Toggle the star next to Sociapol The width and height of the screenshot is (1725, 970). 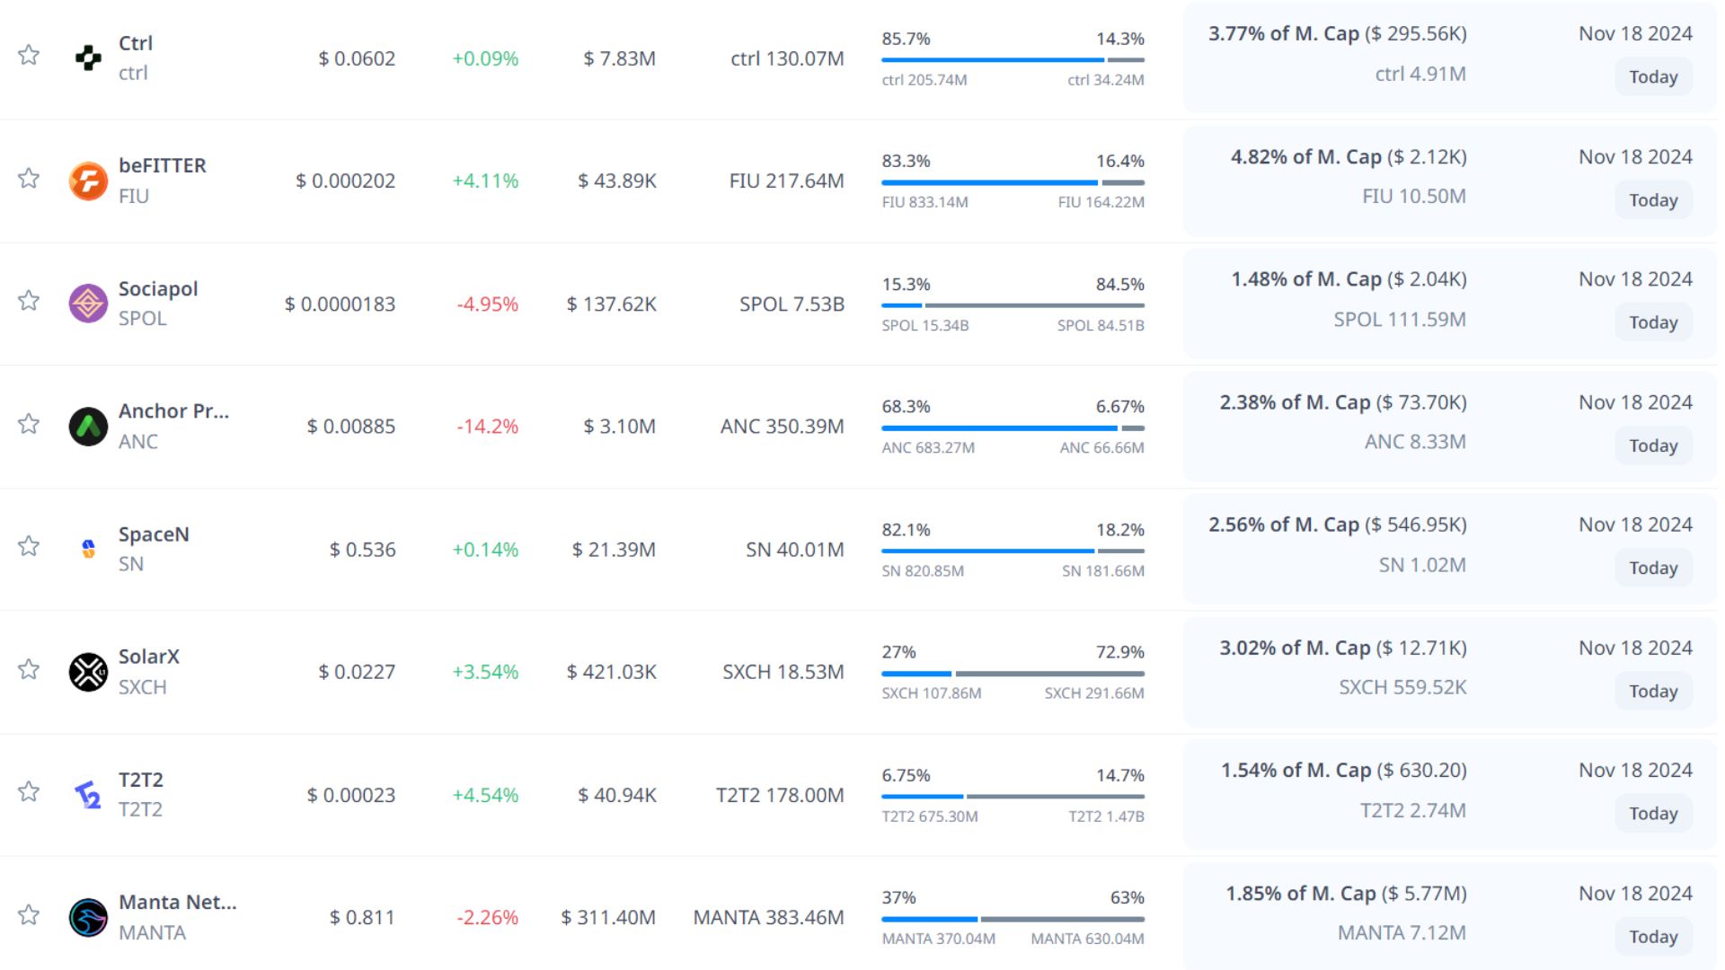[29, 301]
